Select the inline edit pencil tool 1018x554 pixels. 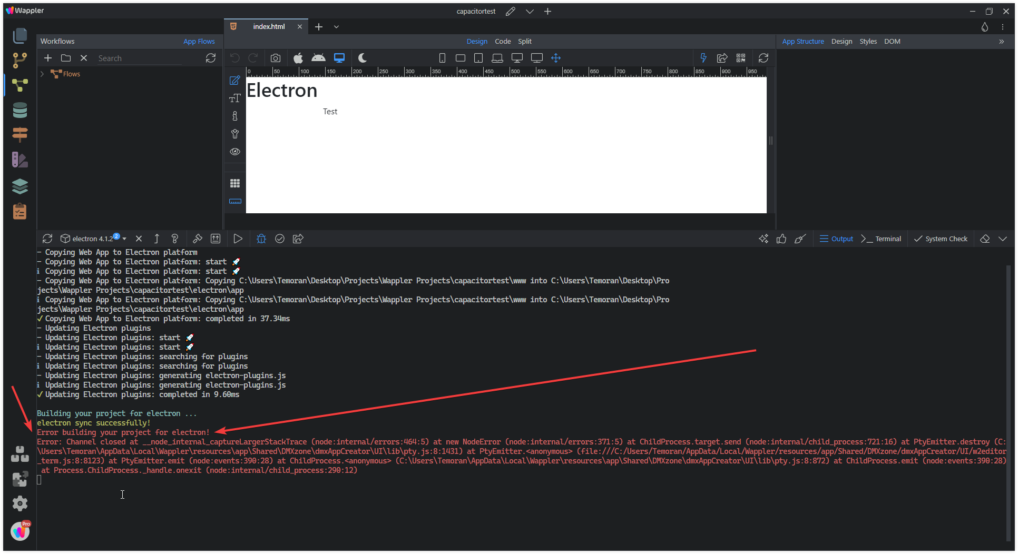coord(235,81)
